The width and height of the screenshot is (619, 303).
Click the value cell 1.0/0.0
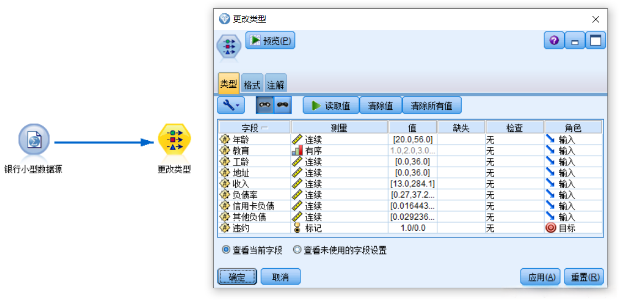(412, 228)
